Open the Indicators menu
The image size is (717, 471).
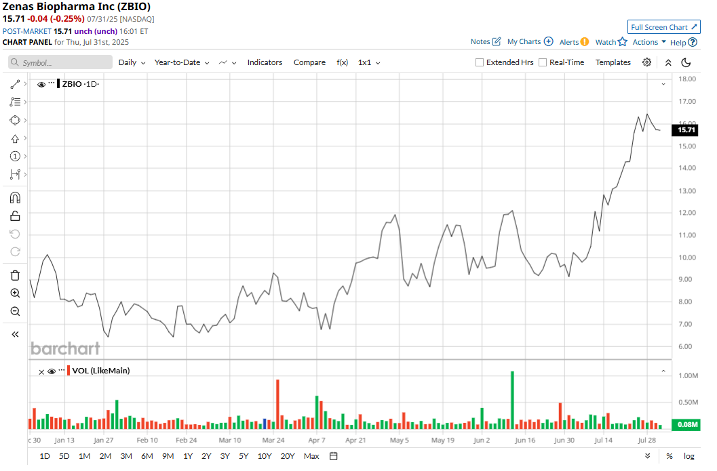coord(265,62)
